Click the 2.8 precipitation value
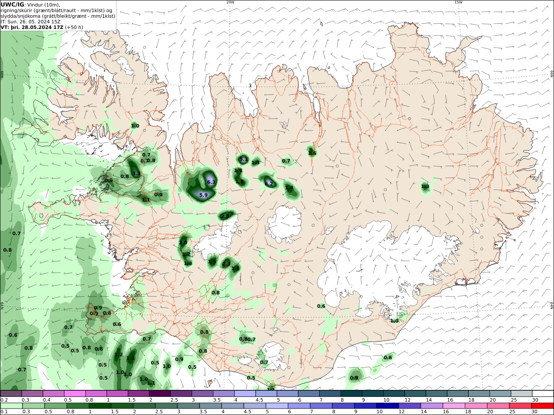This screenshot has width=554, height=415. click(x=225, y=216)
